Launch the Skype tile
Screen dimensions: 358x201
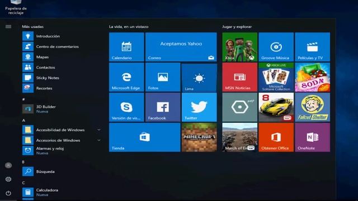[126, 107]
